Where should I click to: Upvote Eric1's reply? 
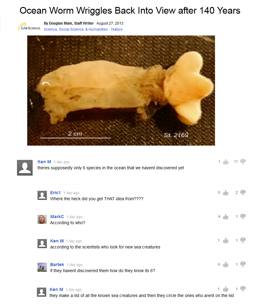click(226, 193)
